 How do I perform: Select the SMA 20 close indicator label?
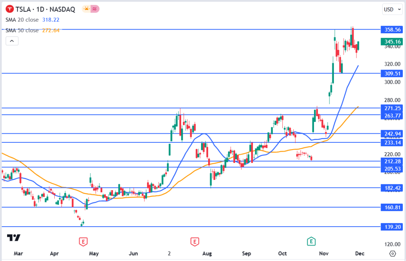(22, 19)
